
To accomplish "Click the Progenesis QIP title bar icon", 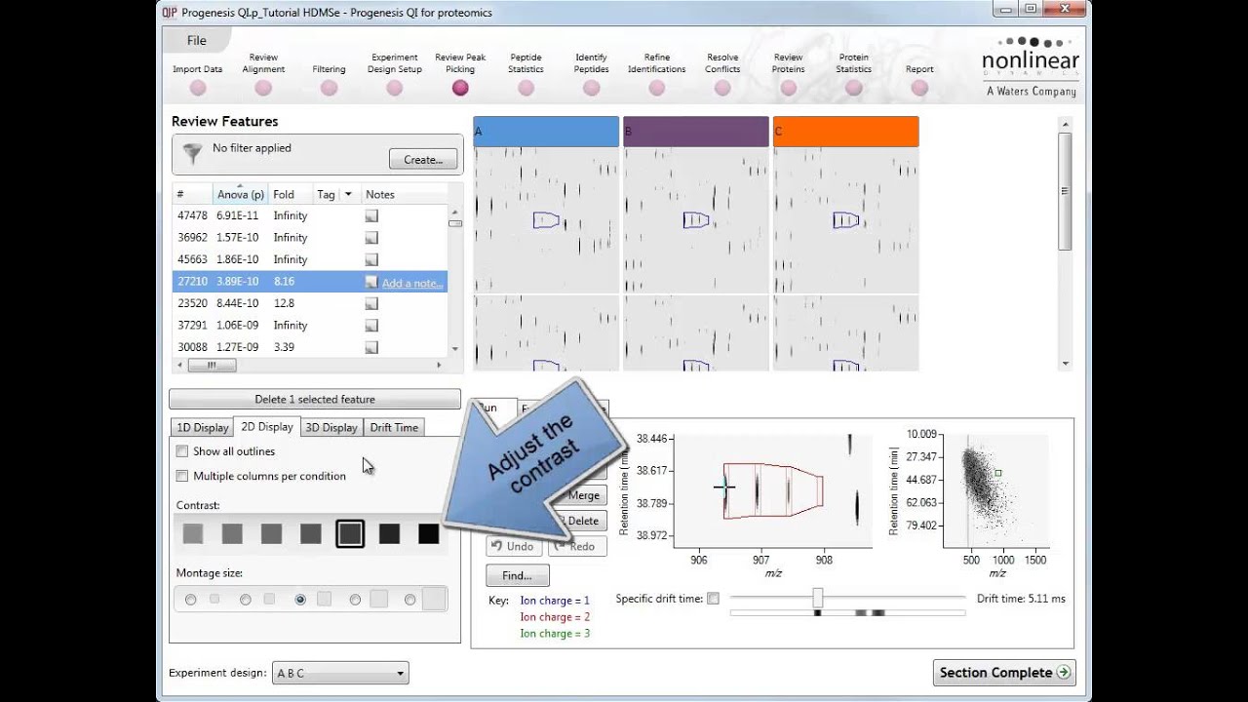I will [x=170, y=13].
